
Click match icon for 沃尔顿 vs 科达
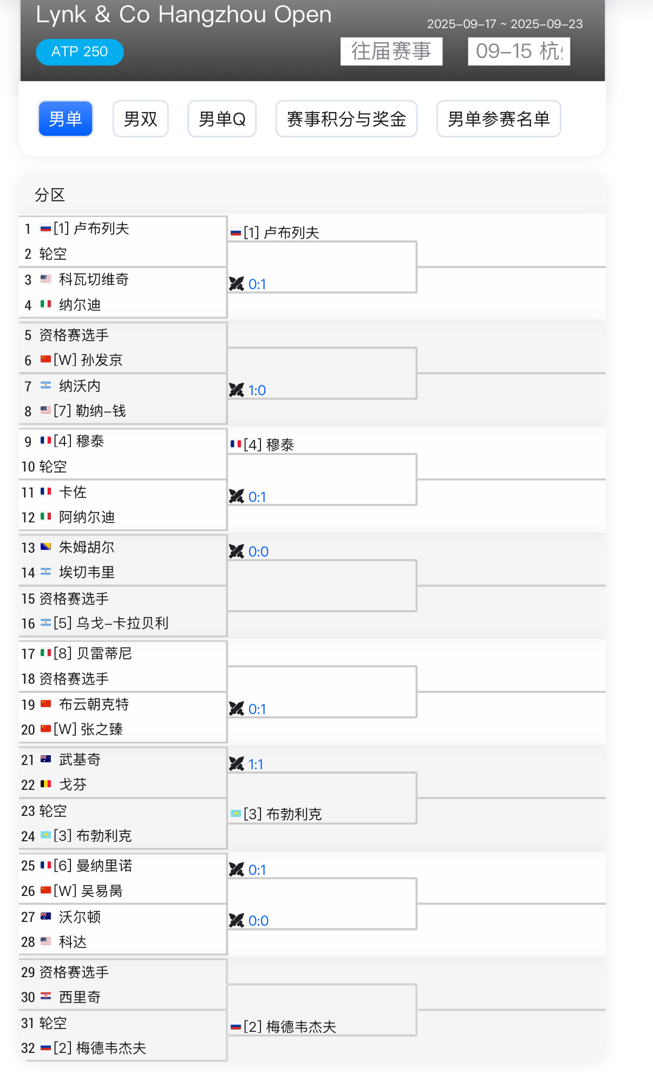pyautogui.click(x=237, y=920)
